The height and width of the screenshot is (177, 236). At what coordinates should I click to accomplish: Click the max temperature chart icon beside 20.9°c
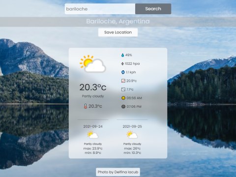(123, 81)
